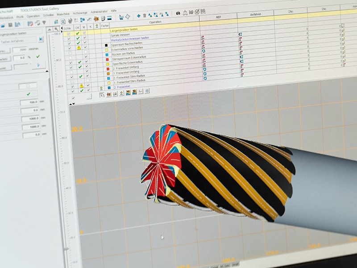Click the snowflake icon below operation list
Screen dimensions: 357x268
coord(147,91)
